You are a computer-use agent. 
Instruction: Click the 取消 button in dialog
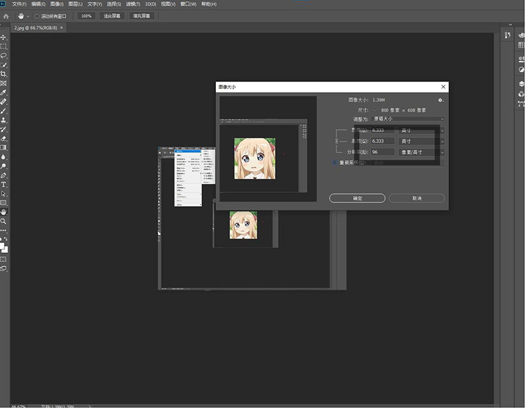point(416,198)
